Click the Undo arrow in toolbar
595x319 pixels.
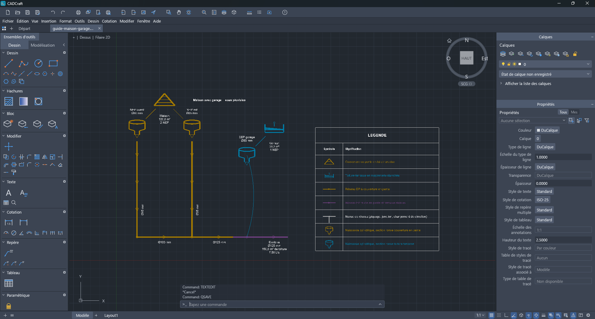[53, 12]
